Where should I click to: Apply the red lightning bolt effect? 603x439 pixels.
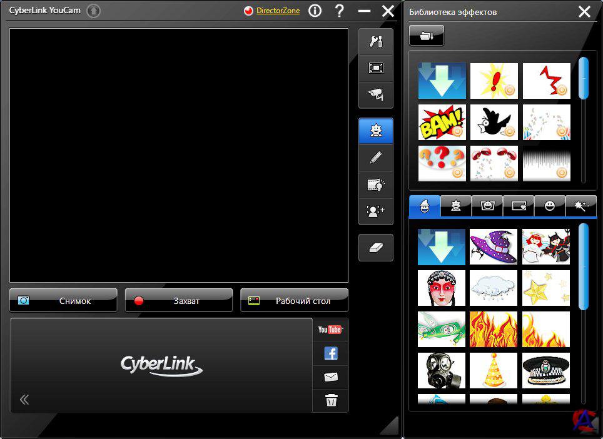547,81
